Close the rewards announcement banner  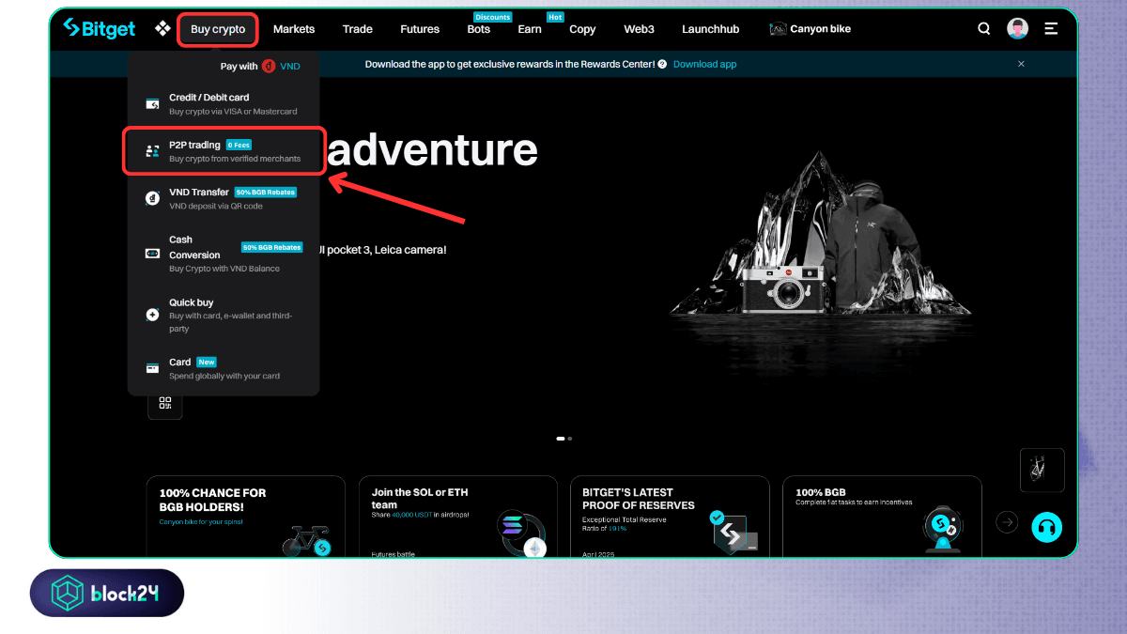coord(1021,64)
